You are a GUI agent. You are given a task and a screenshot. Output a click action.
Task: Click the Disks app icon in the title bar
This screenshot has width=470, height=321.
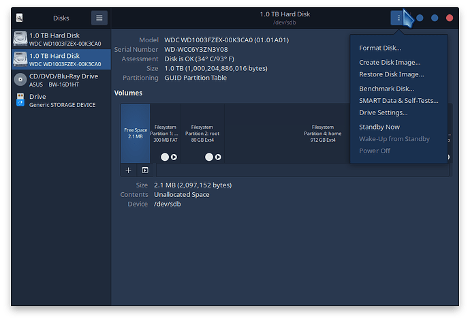[20, 18]
